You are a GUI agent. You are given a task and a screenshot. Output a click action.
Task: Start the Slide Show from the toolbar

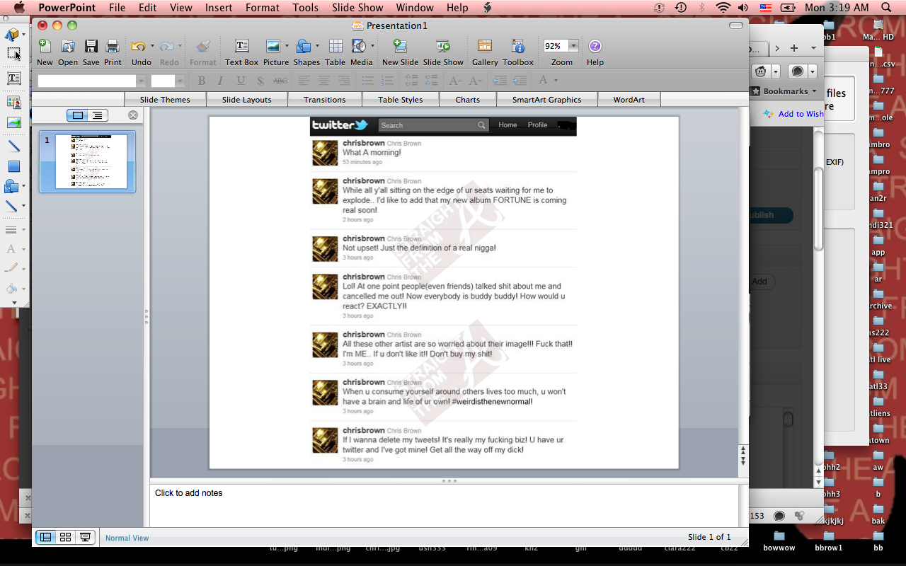(443, 47)
